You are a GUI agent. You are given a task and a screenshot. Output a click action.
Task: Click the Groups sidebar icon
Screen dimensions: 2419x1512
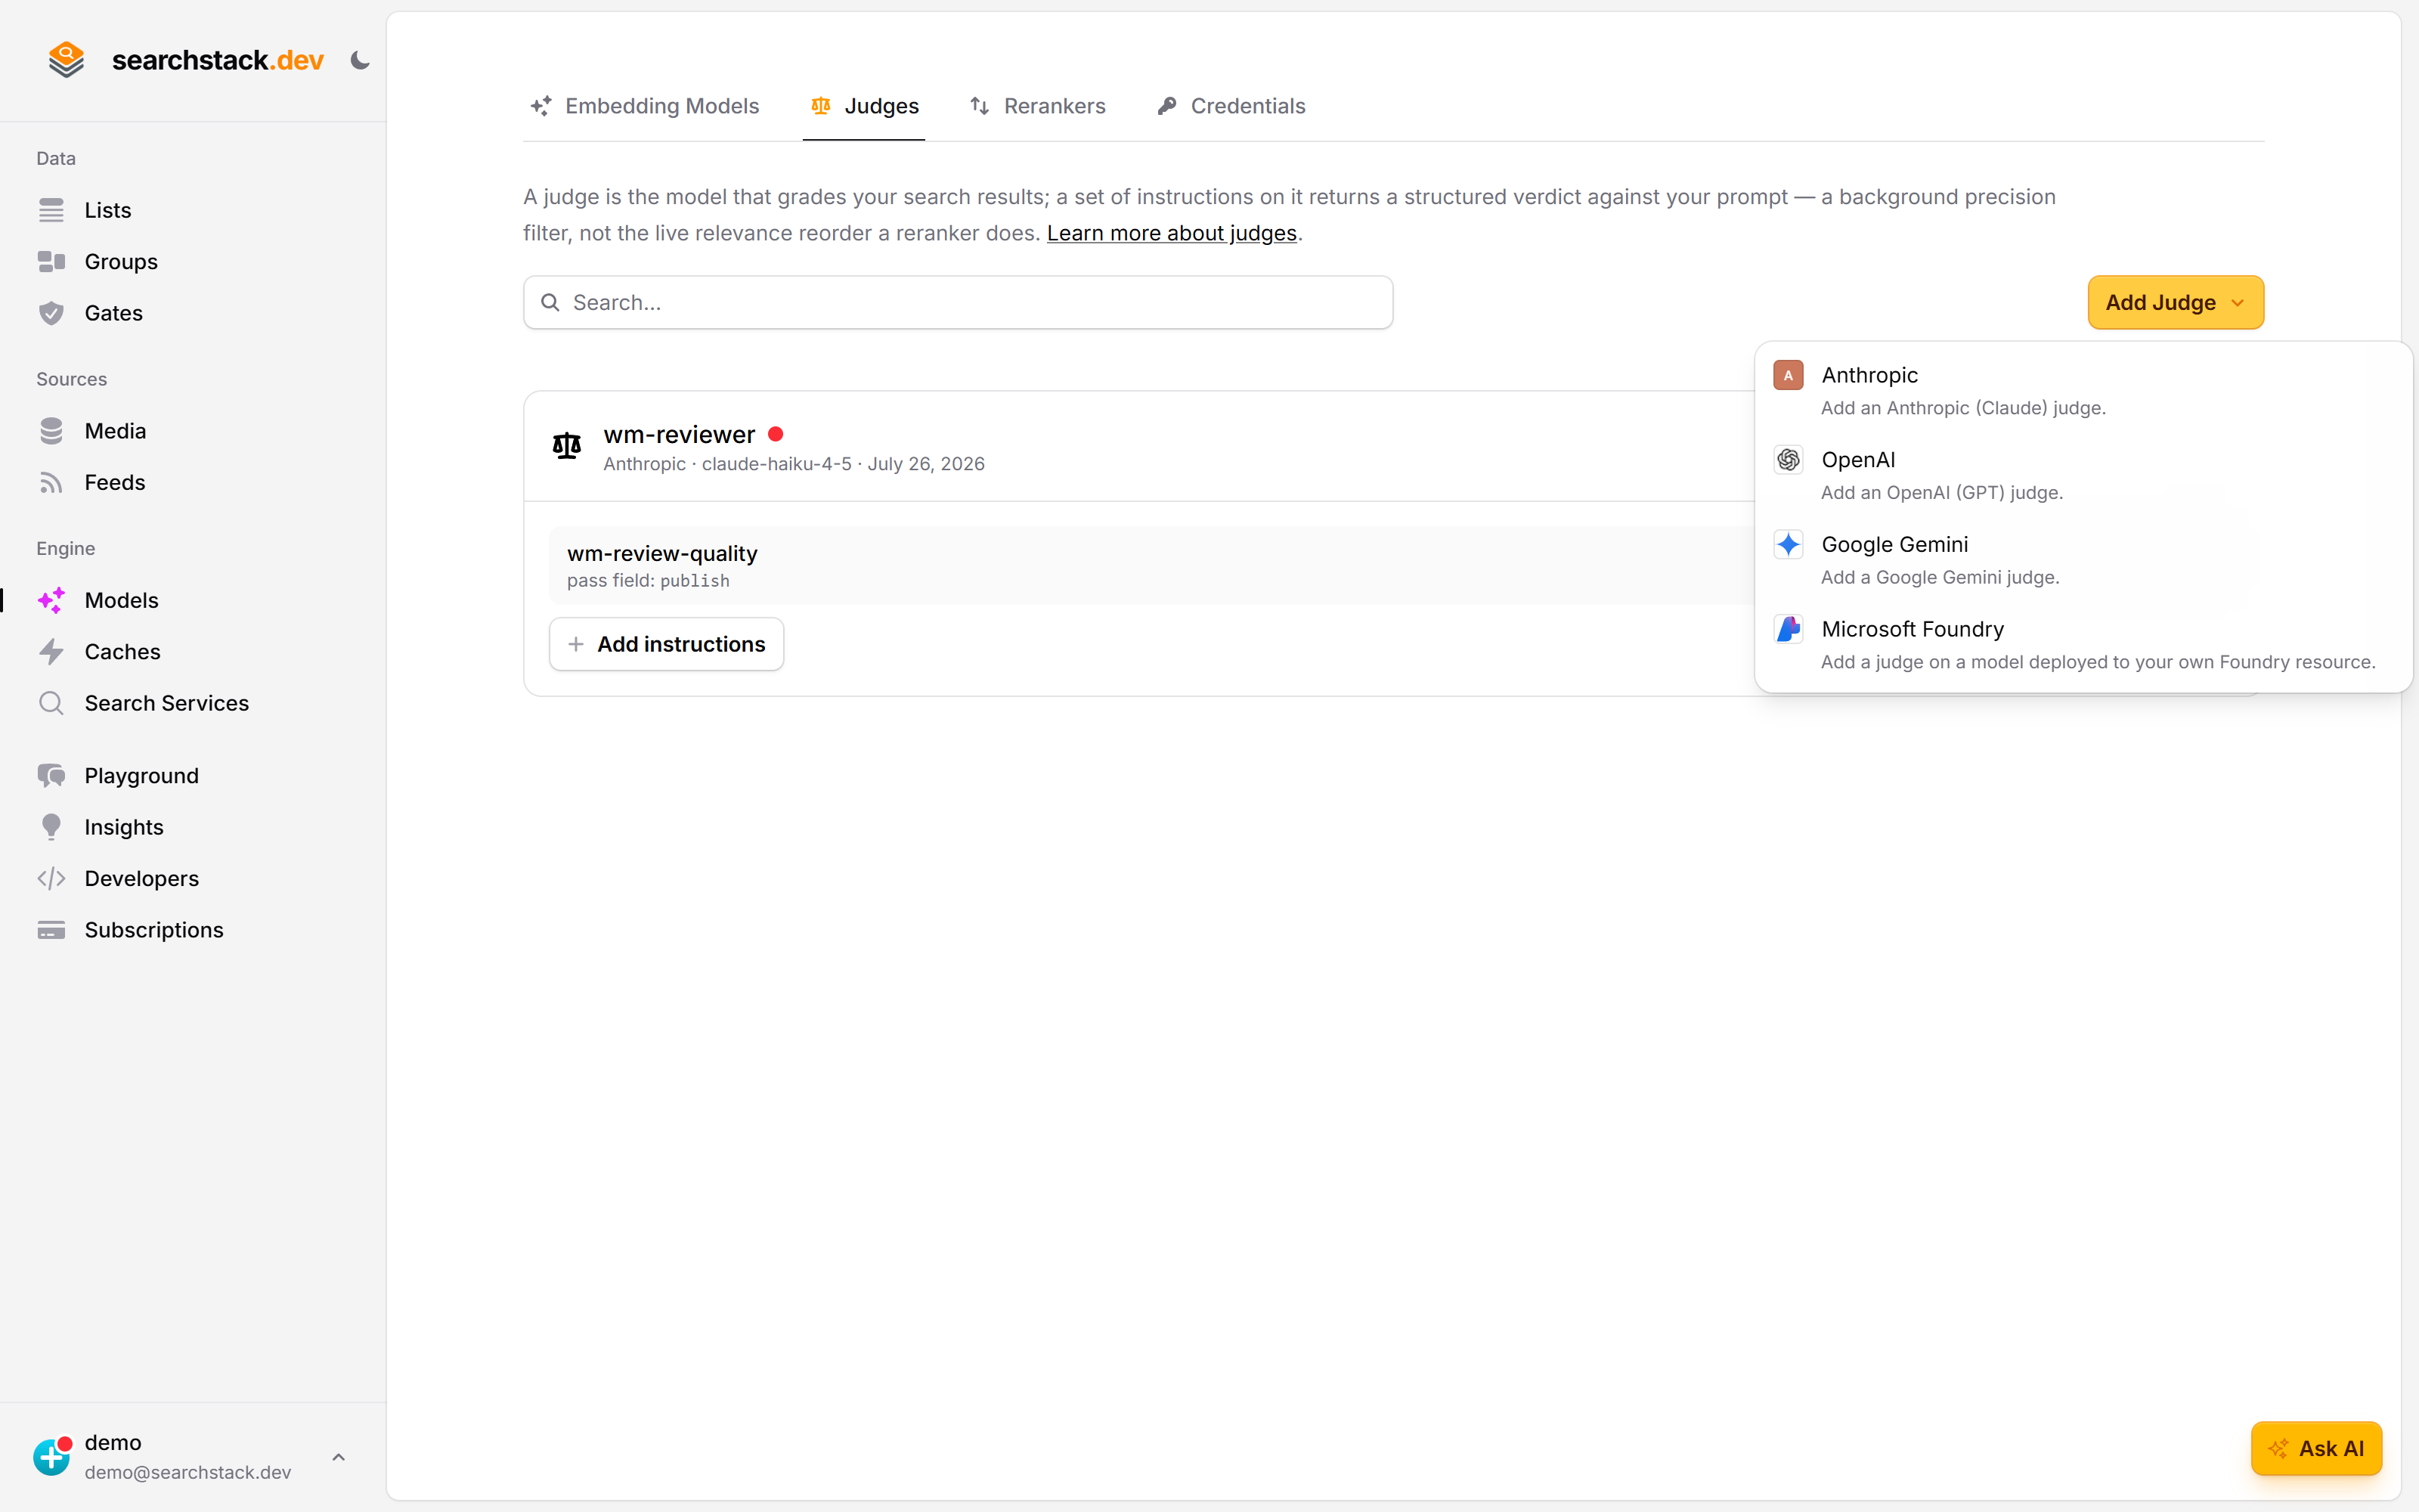click(51, 262)
